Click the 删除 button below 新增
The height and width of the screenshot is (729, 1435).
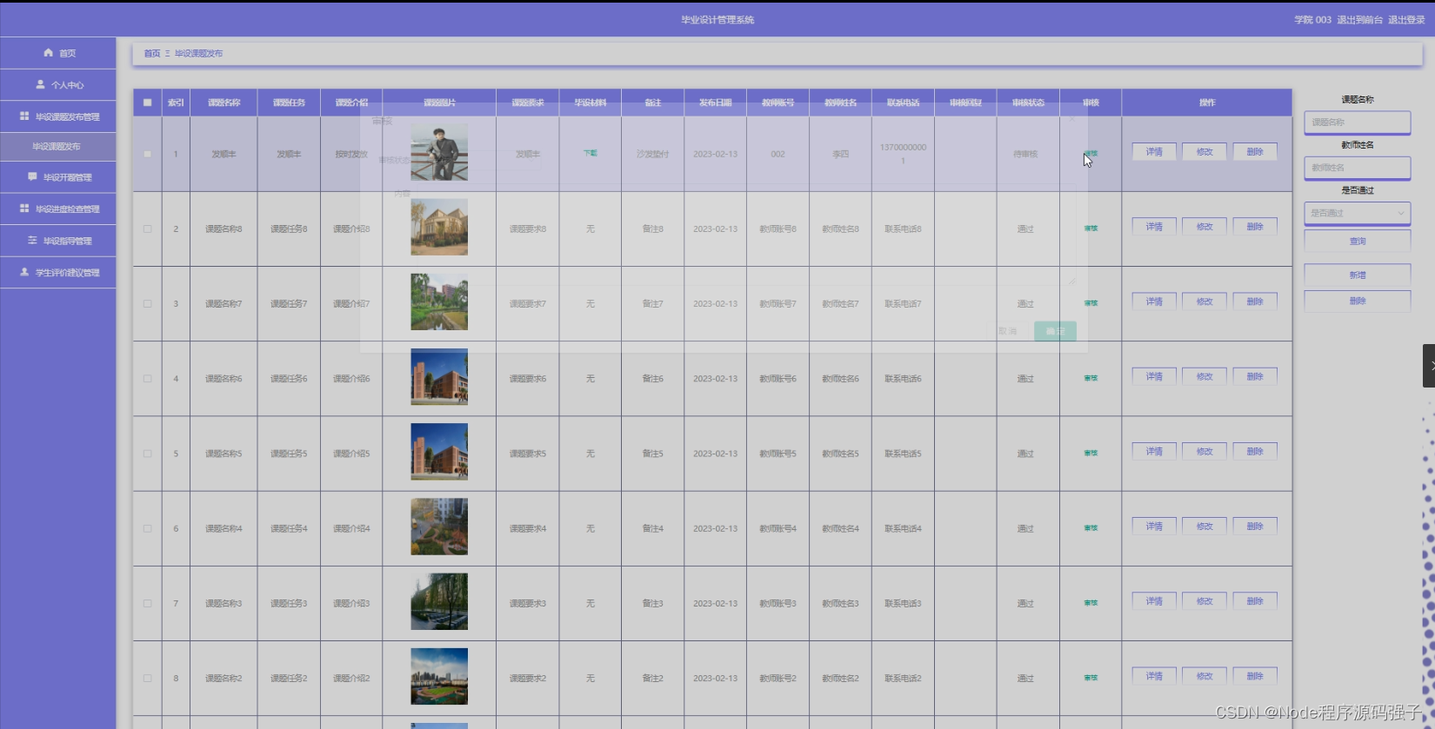point(1357,301)
